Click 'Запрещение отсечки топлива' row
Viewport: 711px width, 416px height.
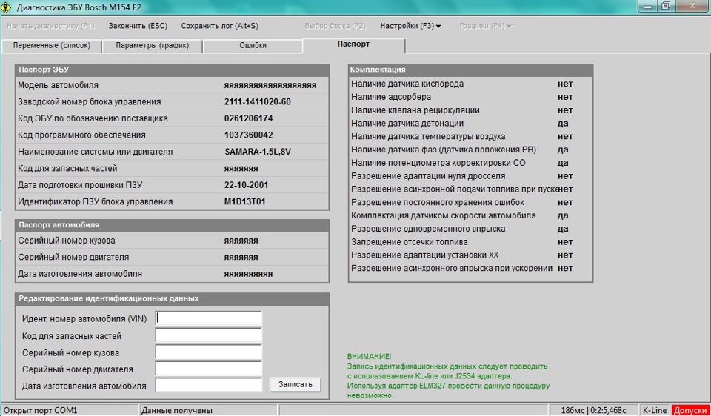coord(471,241)
